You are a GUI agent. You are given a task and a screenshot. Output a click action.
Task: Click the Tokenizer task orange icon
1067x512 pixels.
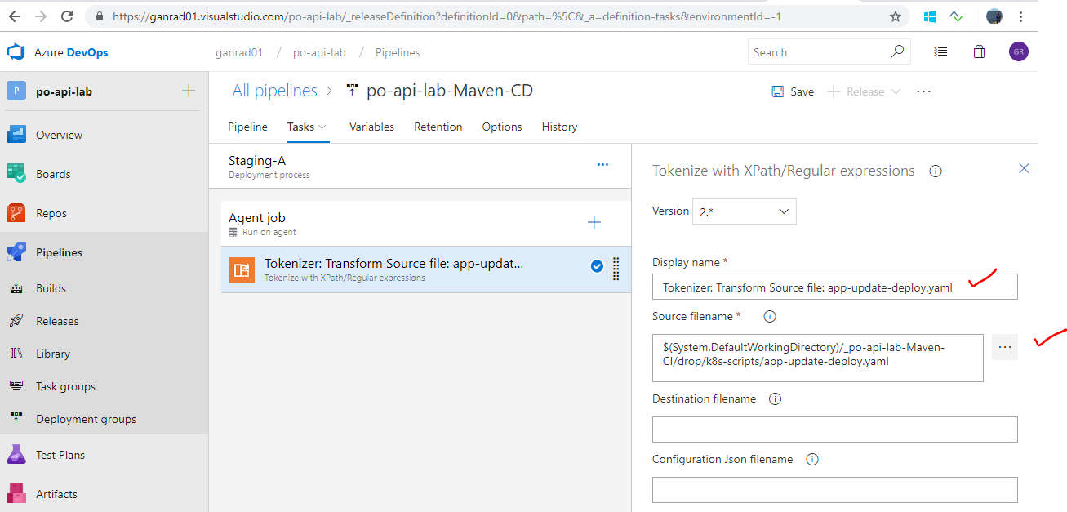point(242,270)
